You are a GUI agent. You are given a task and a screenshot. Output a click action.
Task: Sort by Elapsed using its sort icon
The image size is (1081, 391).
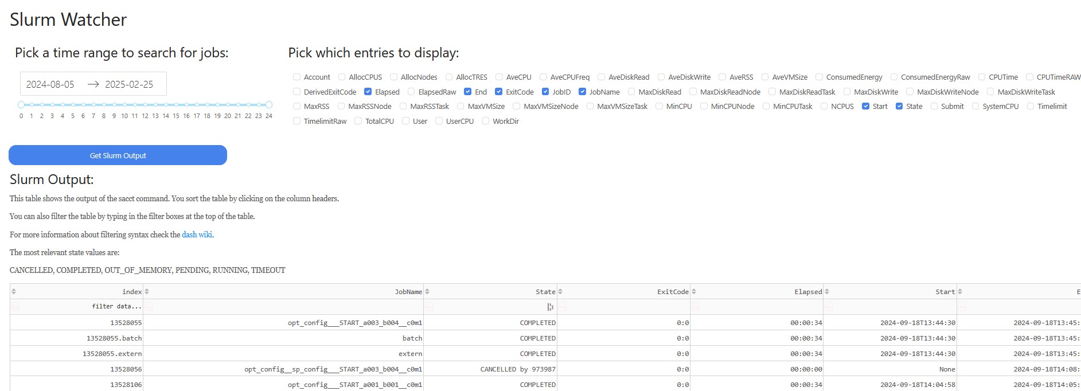[694, 292]
